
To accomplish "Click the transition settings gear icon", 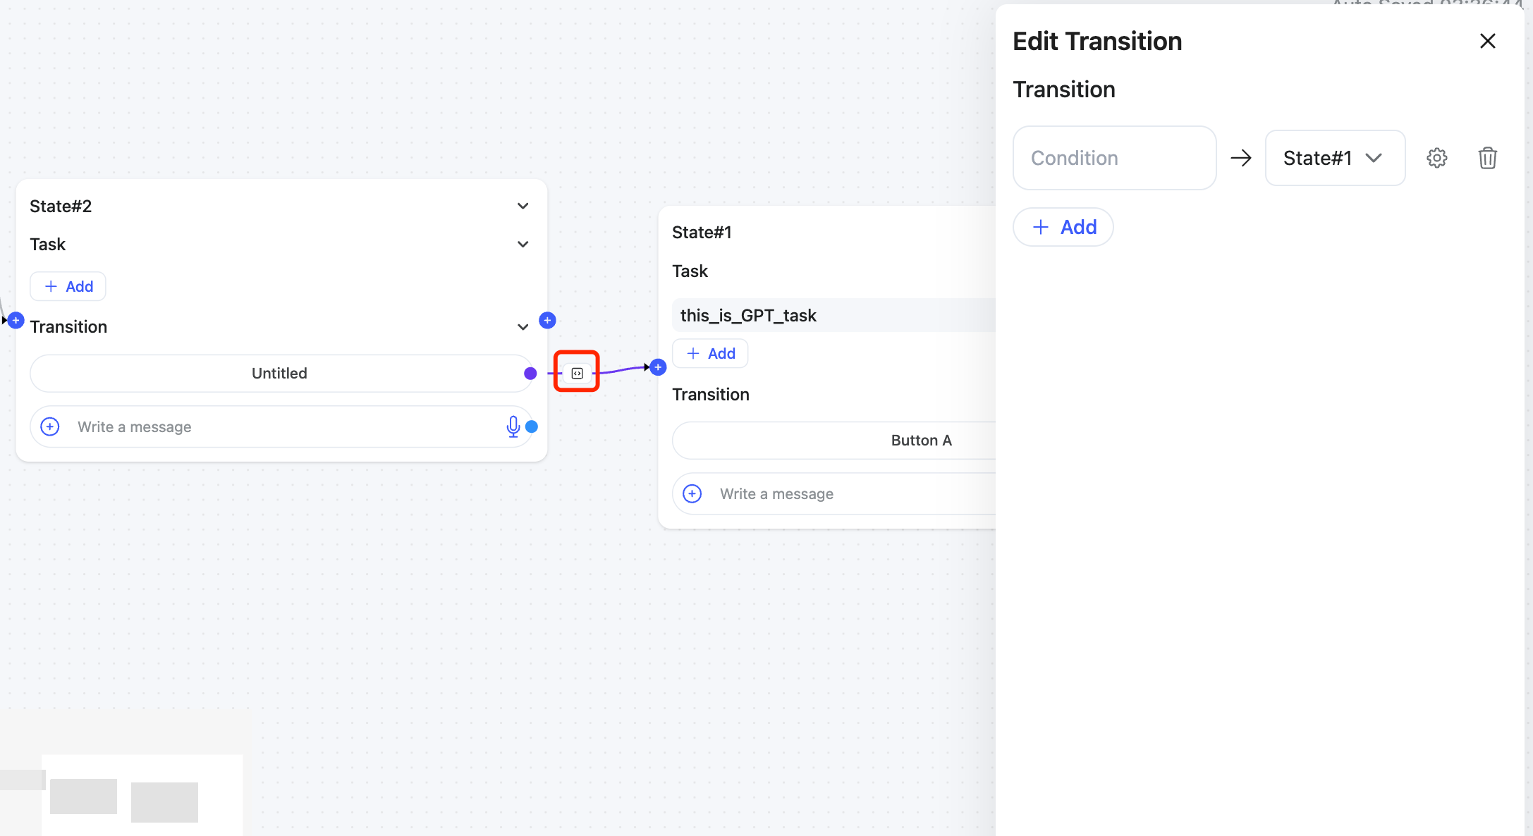I will (x=1436, y=158).
